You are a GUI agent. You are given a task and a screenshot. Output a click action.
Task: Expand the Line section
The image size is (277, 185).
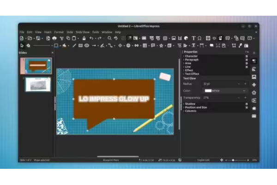tap(187, 67)
